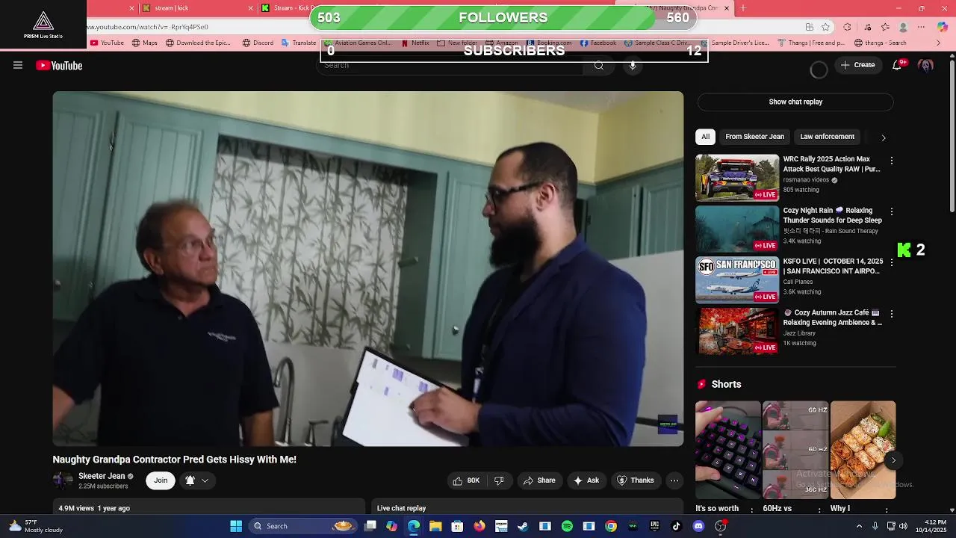956x538 pixels.
Task: Start voice search with the microphone
Action: tap(633, 66)
